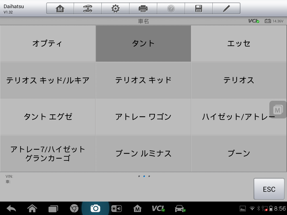Take a screenshot with camera icon
The width and height of the screenshot is (287, 215).
tap(95, 208)
